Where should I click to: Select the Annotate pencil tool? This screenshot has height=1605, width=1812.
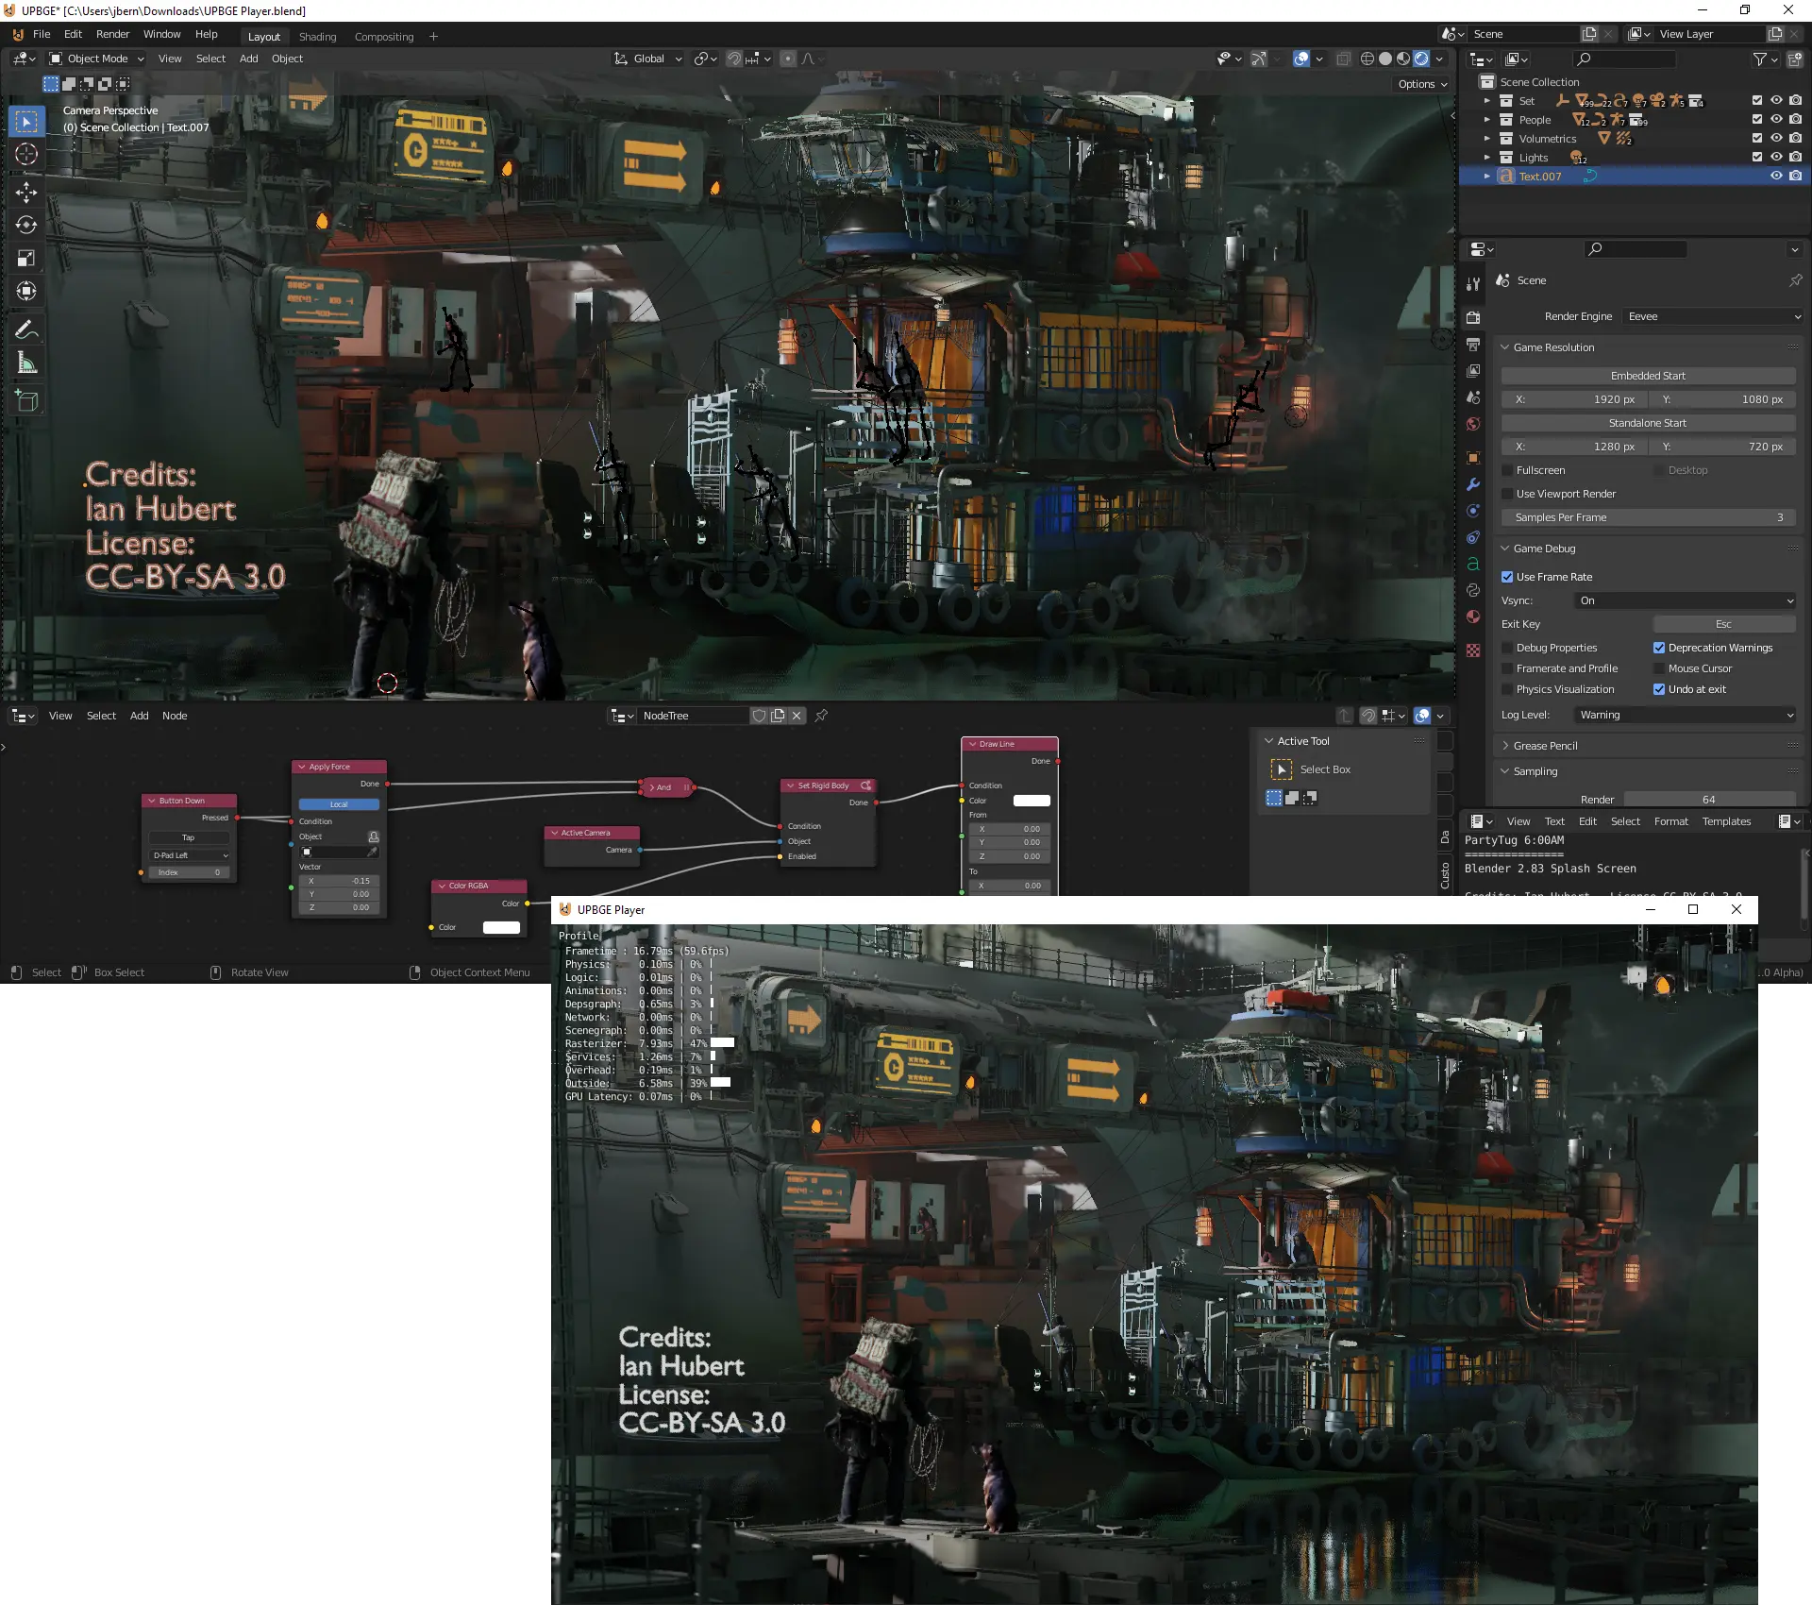coord(26,329)
